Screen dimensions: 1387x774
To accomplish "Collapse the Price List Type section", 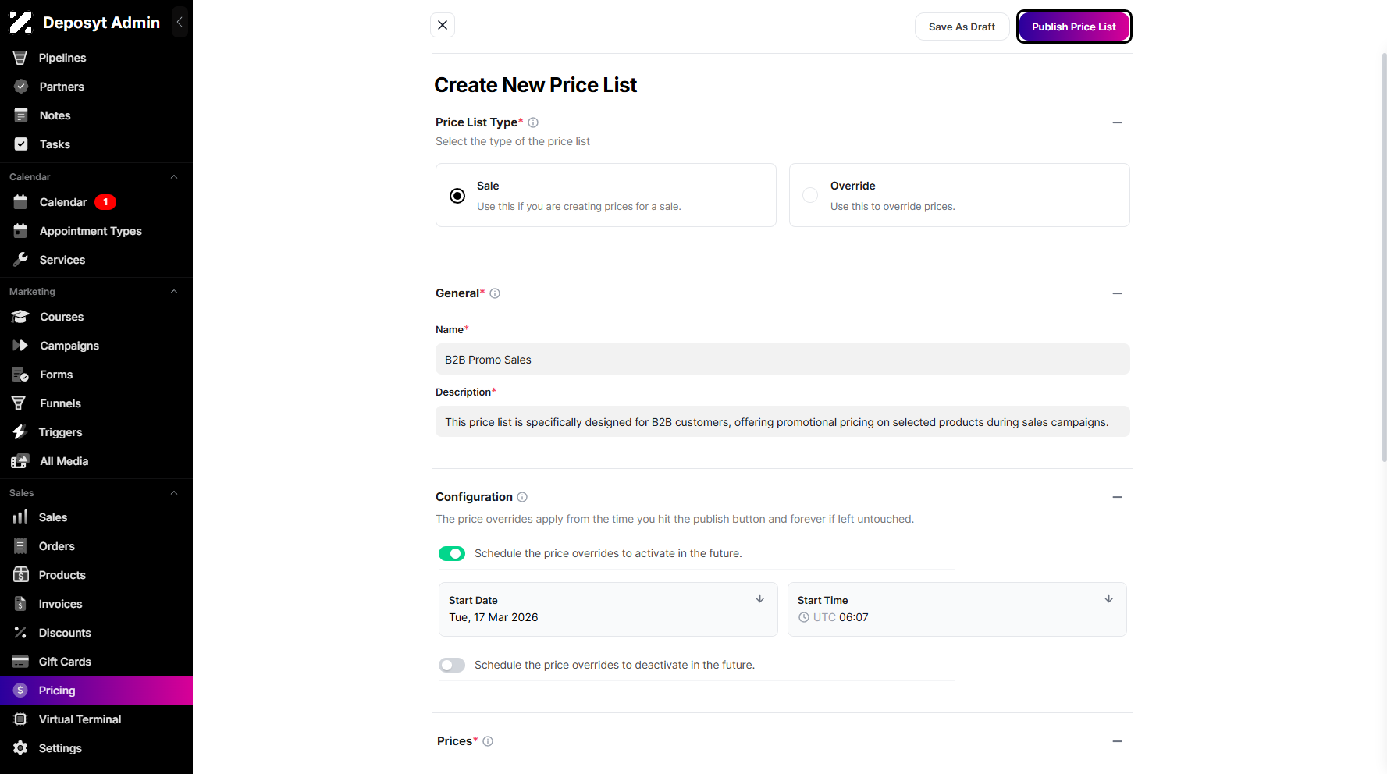I will [1117, 122].
